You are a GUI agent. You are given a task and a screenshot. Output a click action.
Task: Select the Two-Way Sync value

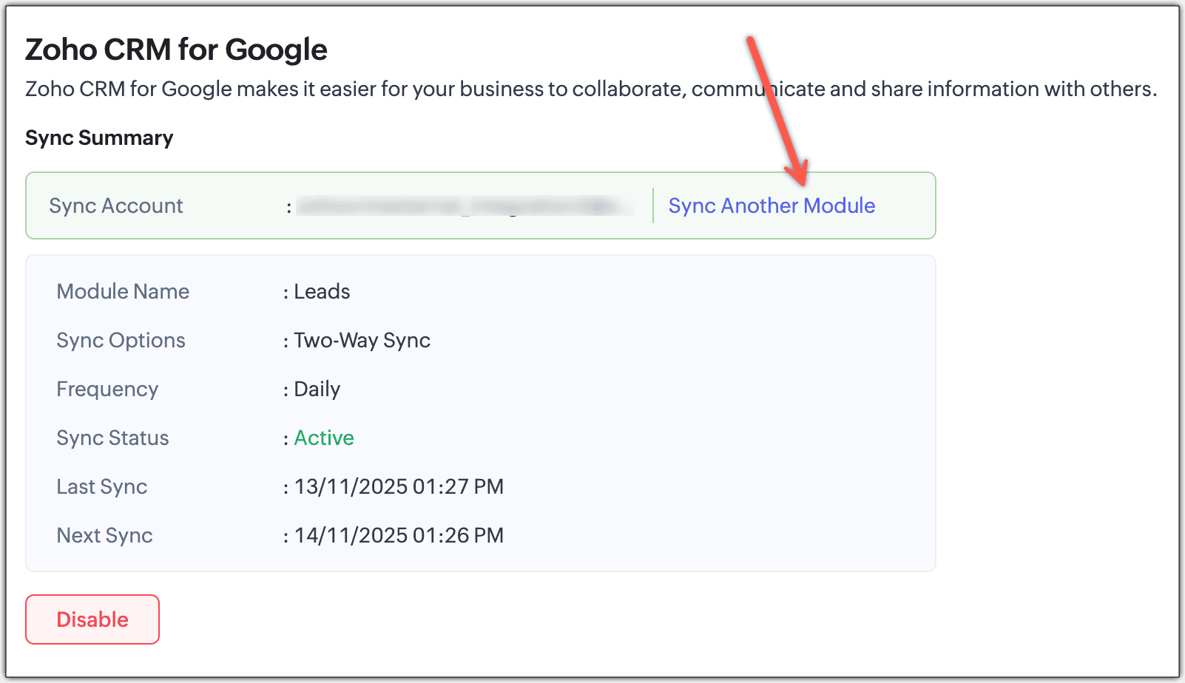click(362, 340)
